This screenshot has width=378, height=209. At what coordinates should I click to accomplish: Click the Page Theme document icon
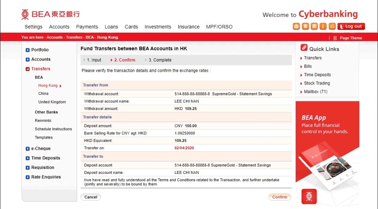coord(335,38)
